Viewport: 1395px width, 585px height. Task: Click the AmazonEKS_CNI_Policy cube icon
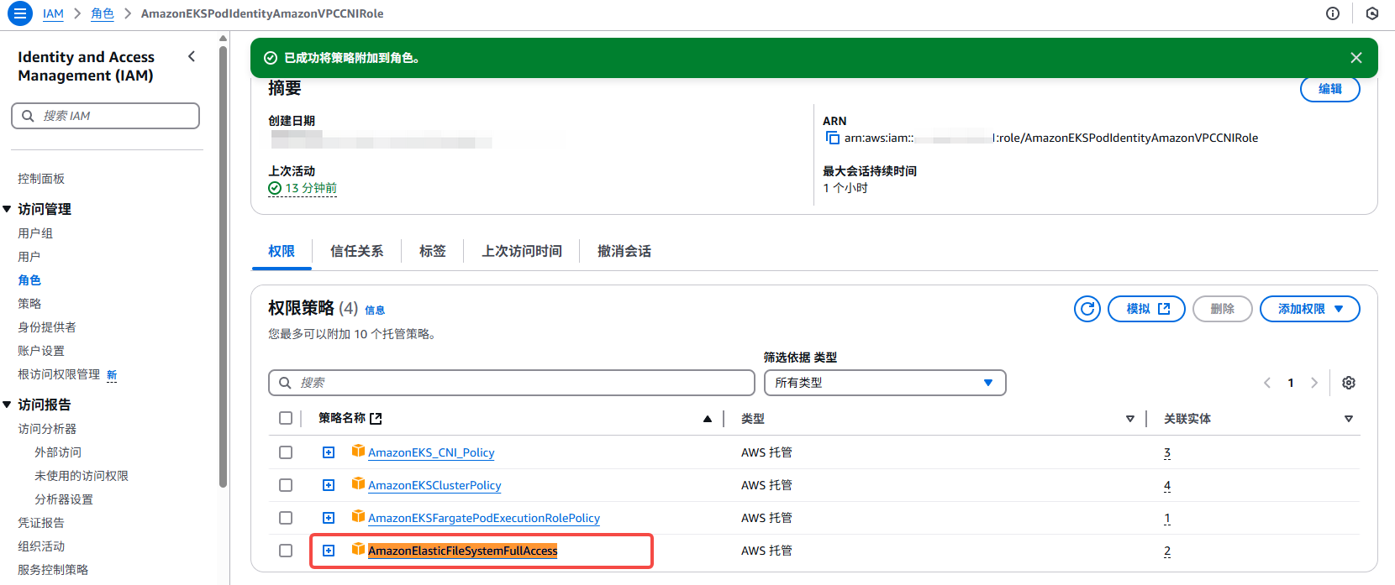358,452
